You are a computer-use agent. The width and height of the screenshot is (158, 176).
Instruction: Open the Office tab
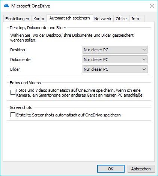pos(121,19)
